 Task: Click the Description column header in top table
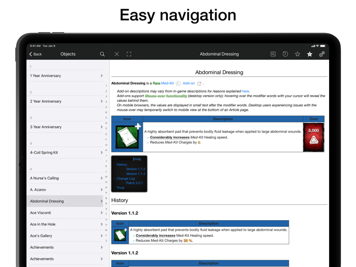[223, 118]
